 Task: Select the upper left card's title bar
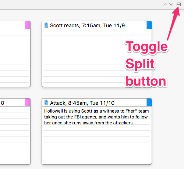(x=13, y=25)
